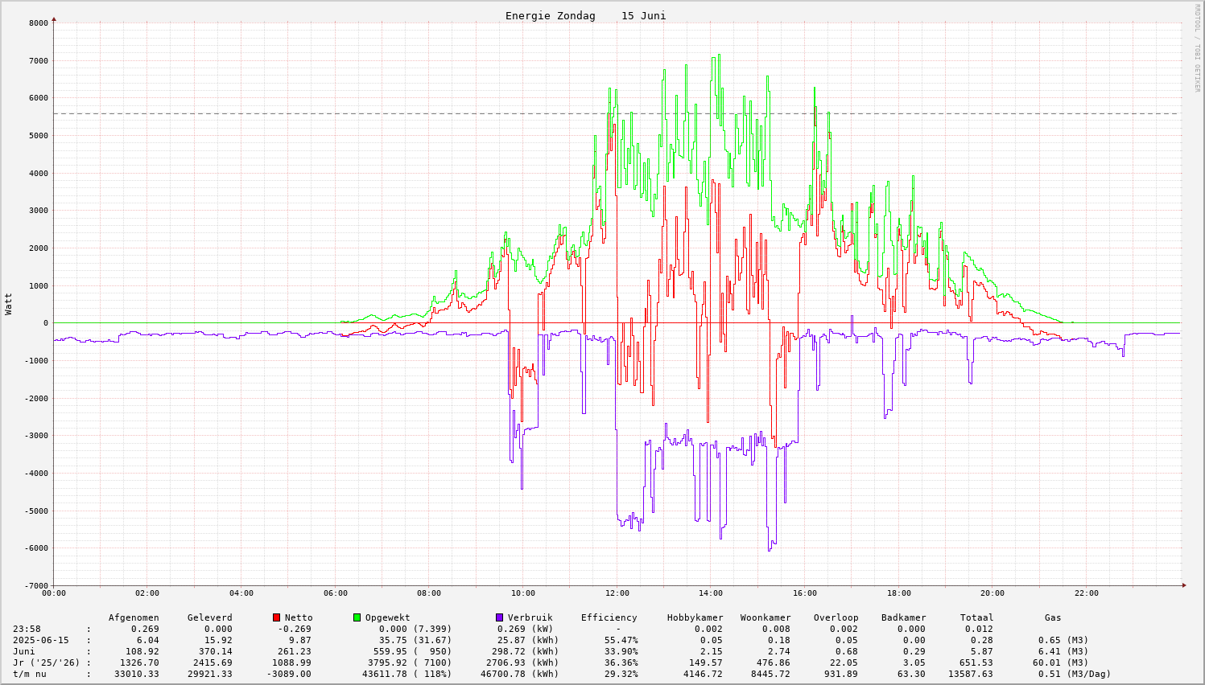Click the 8000 value on the Y-axis
The width and height of the screenshot is (1205, 685).
tap(39, 23)
